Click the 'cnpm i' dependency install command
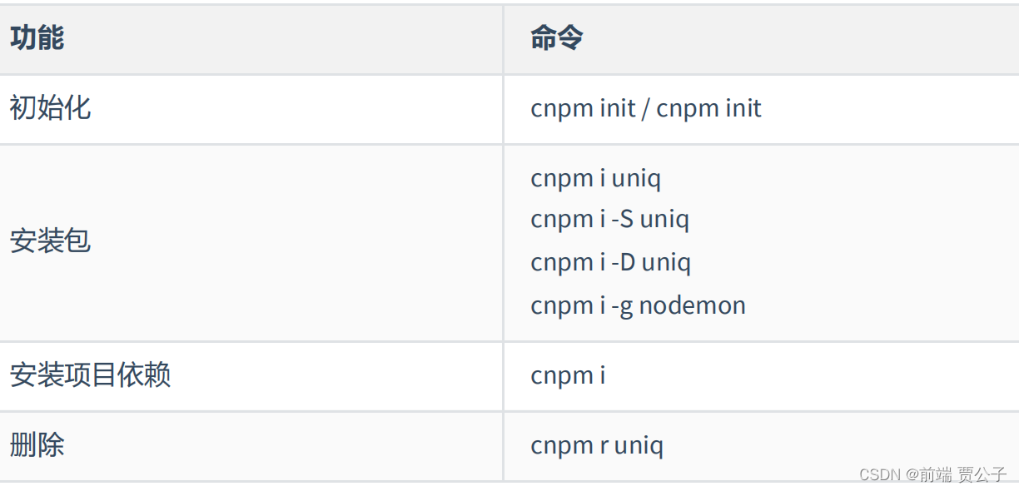 pos(568,375)
